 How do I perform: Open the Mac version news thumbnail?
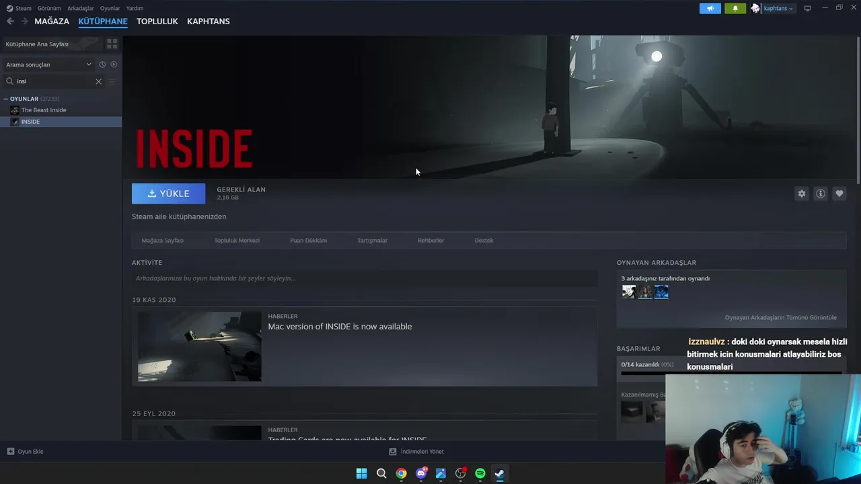[200, 346]
